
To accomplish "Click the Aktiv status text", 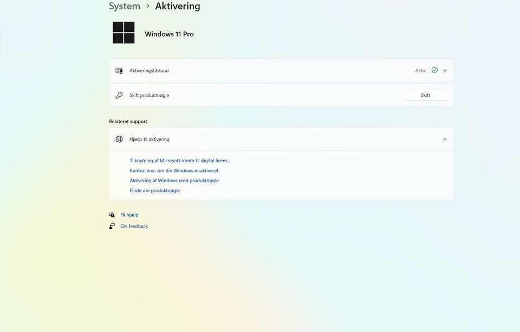I will 420,70.
